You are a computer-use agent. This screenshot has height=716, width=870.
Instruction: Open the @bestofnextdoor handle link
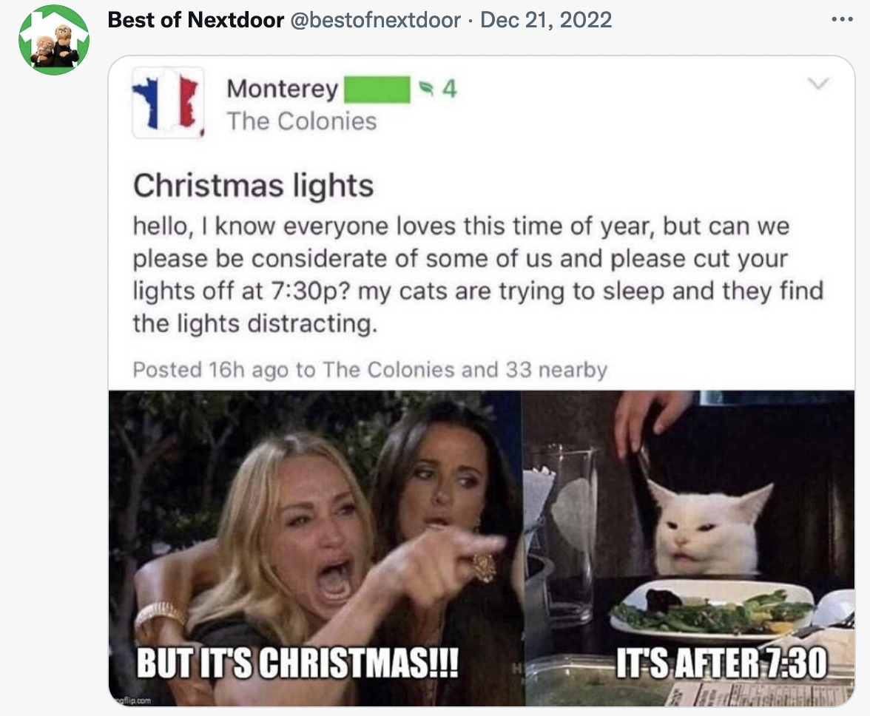377,20
